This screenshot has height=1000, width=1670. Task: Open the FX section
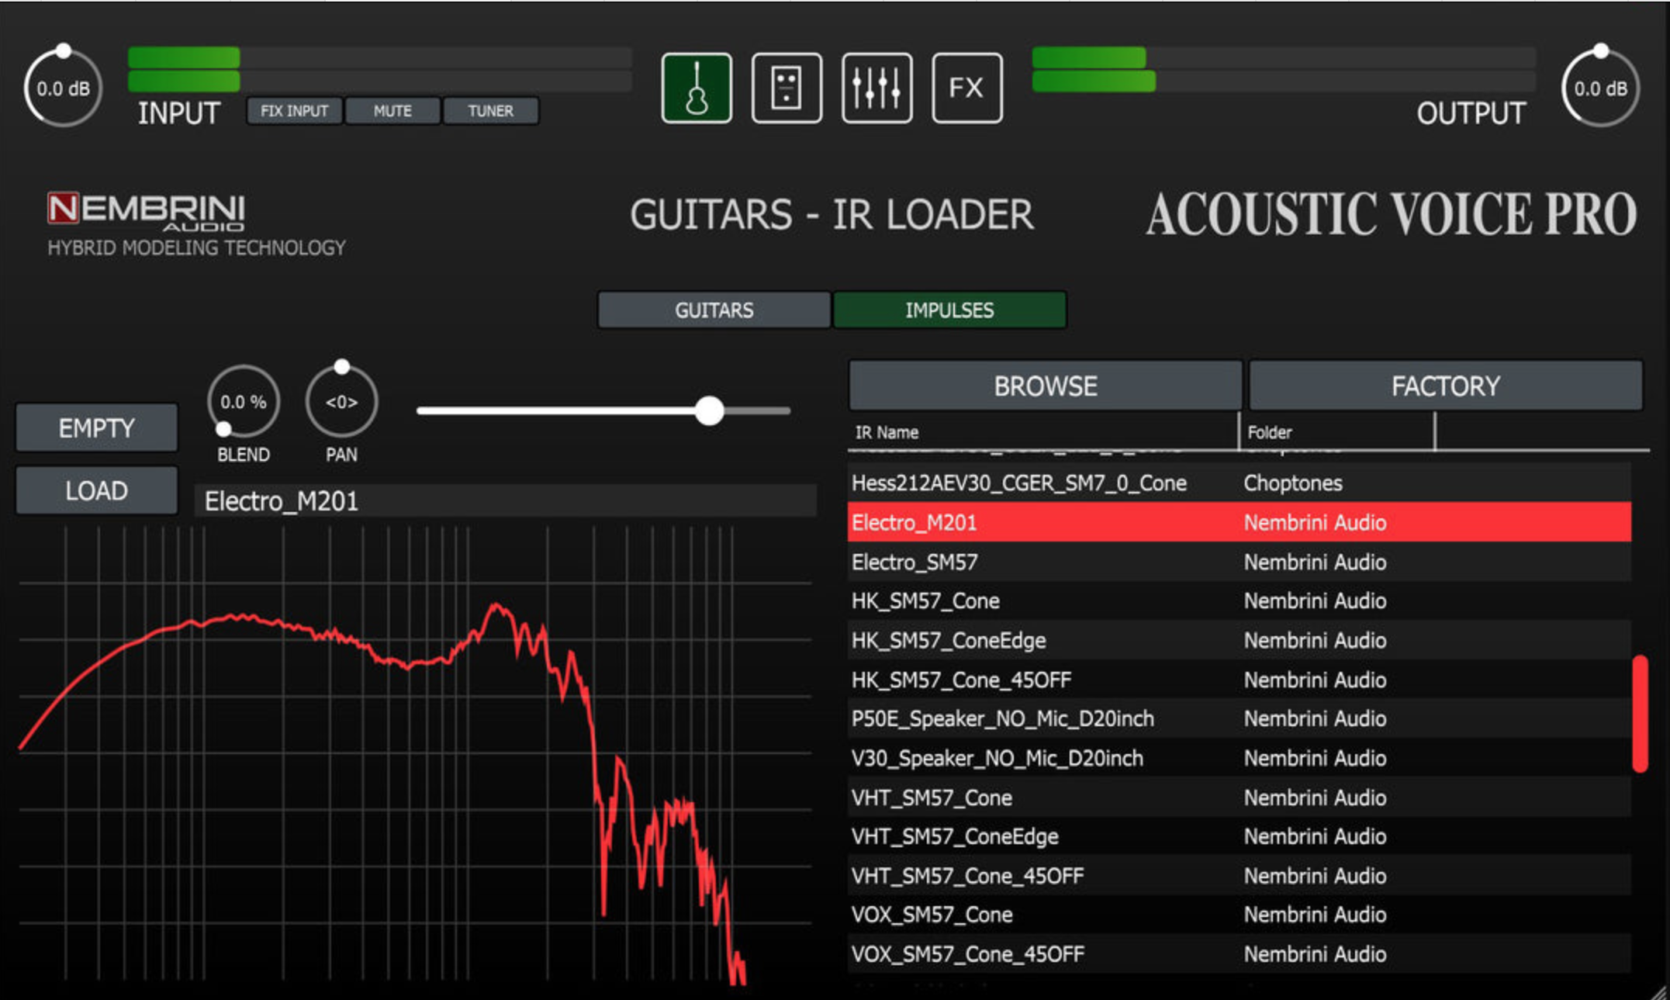[x=966, y=86]
